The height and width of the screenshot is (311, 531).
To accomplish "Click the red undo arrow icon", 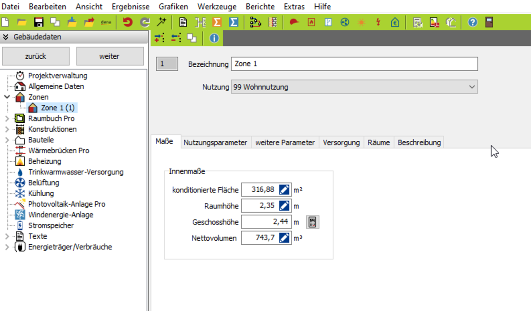I will click(x=128, y=22).
